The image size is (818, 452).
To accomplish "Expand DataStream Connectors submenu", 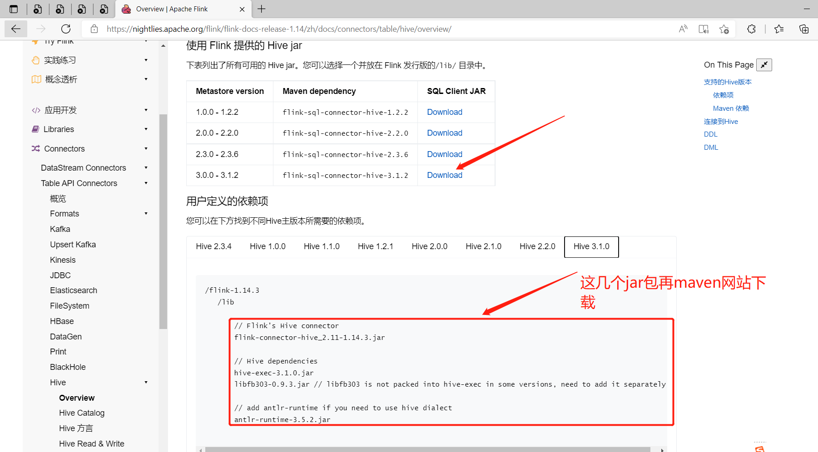I will tap(146, 167).
